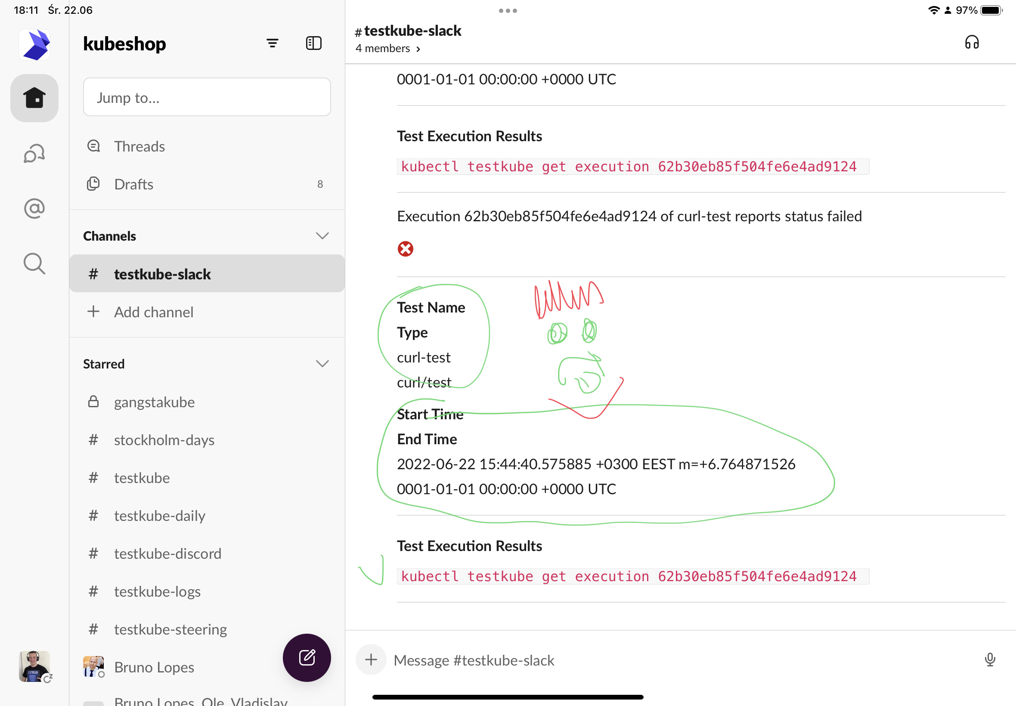Screen dimensions: 1016x706
Task: Collapse the Channels section
Action: [x=322, y=236]
